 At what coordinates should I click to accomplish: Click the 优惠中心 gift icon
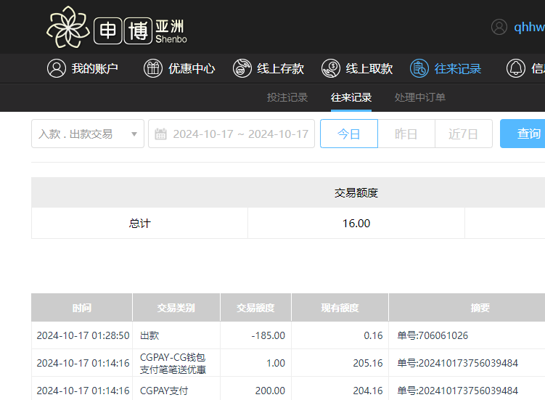click(153, 69)
